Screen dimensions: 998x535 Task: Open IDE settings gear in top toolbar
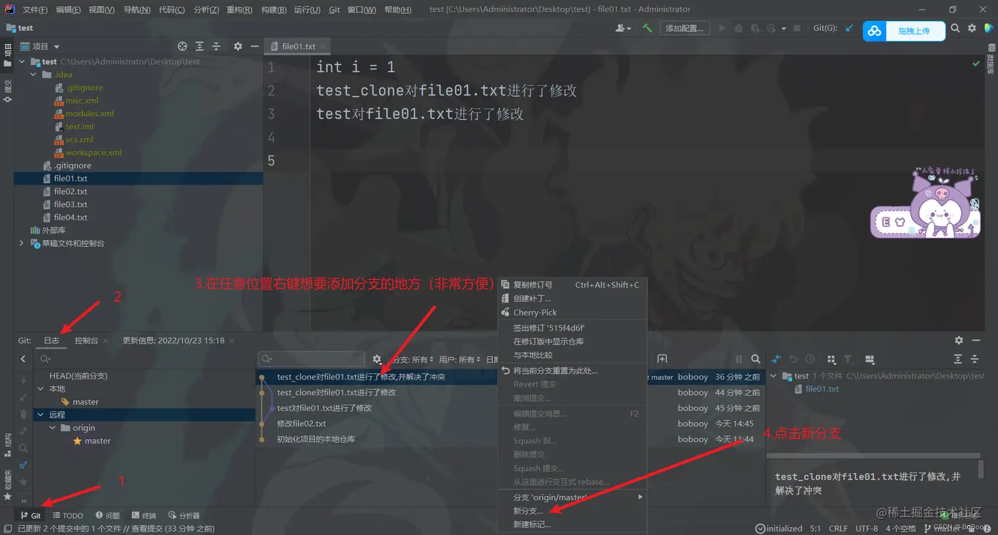[972, 28]
